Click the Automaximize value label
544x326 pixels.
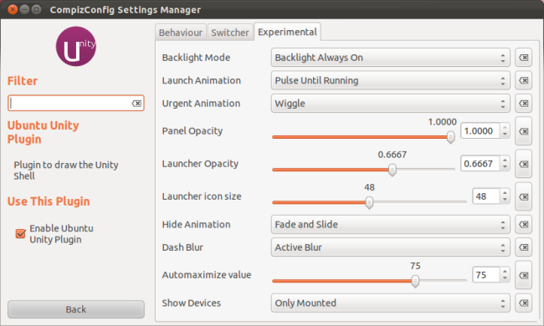pyautogui.click(x=207, y=275)
